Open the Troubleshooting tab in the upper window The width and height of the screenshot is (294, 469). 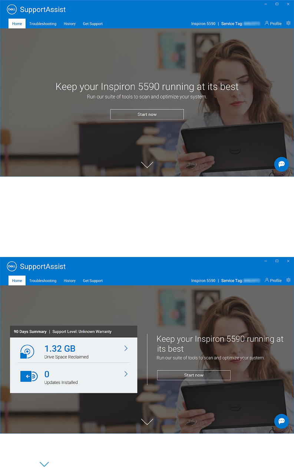43,24
